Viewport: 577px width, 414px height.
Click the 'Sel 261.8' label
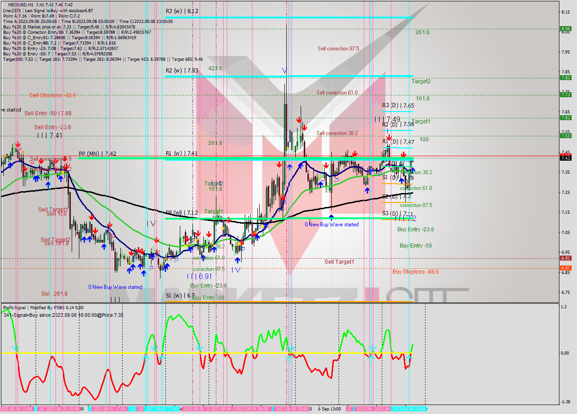click(x=54, y=294)
